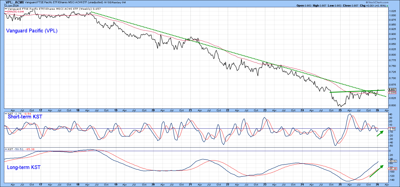
Task: Click the KST -50.52, -85.38 legend
Action: point(20,149)
